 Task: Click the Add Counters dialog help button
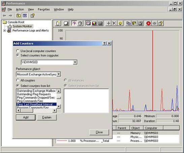point(104,43)
